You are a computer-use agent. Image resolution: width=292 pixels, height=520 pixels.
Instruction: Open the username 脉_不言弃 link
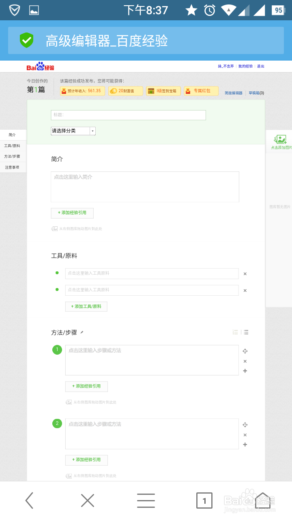point(226,66)
